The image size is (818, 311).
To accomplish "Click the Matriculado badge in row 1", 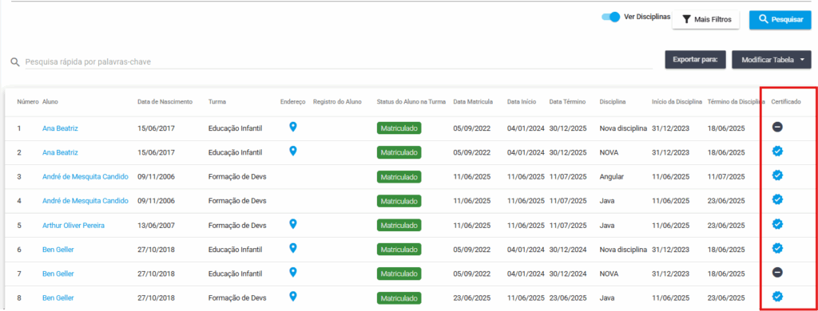I will (399, 128).
